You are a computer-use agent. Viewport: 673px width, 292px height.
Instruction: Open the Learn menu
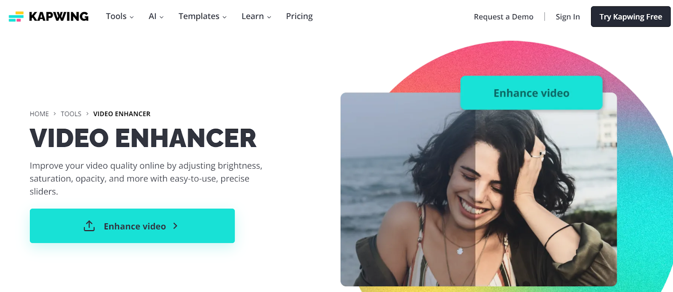click(x=257, y=16)
